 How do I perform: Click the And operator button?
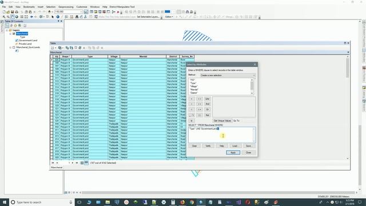click(x=207, y=104)
